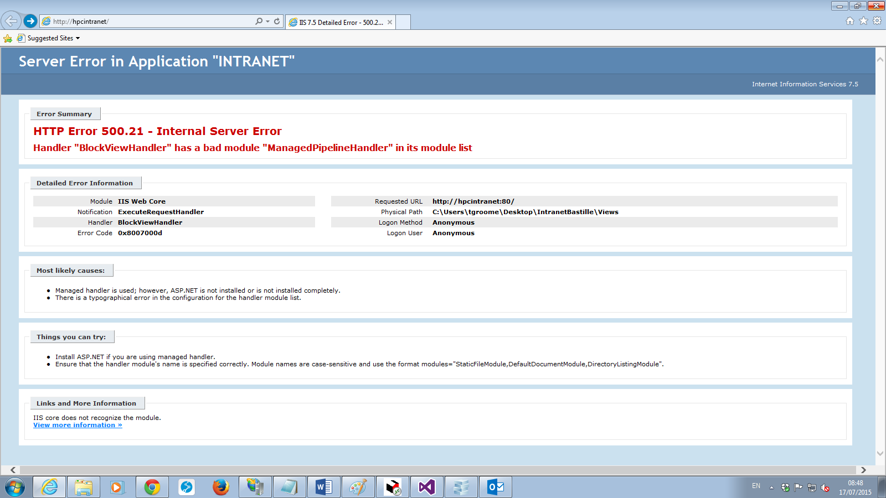The height and width of the screenshot is (498, 886).
Task: Open Favorites star in browser toolbar
Action: (x=863, y=21)
